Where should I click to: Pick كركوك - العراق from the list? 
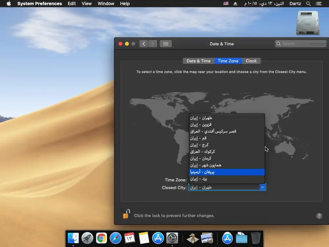coord(227,151)
